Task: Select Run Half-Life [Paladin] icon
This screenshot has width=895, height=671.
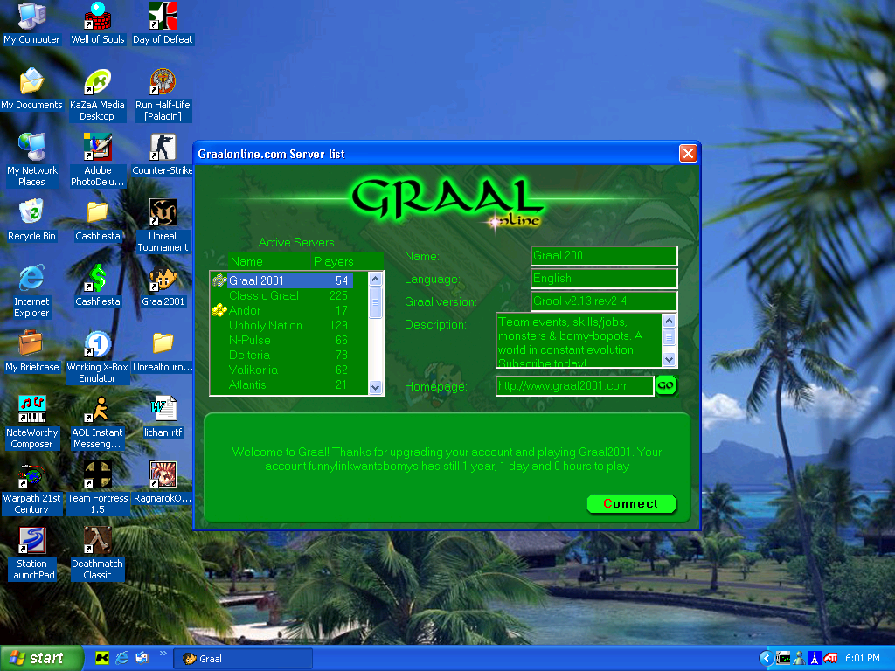Action: point(163,95)
